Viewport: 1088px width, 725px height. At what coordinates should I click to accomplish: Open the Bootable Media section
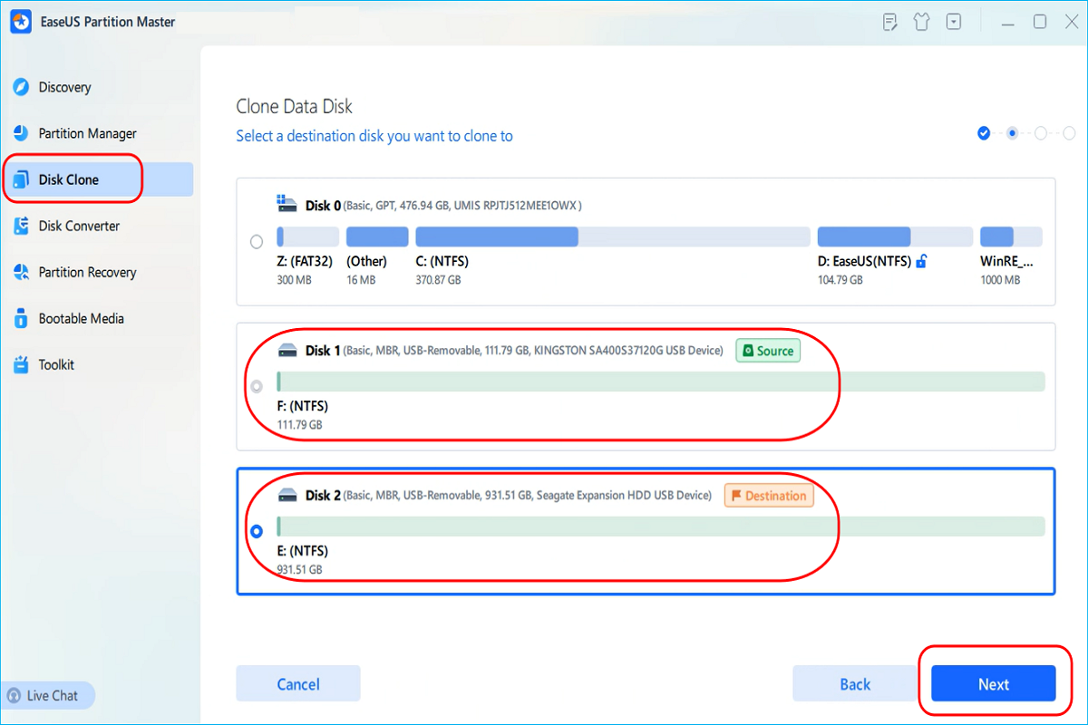[82, 318]
